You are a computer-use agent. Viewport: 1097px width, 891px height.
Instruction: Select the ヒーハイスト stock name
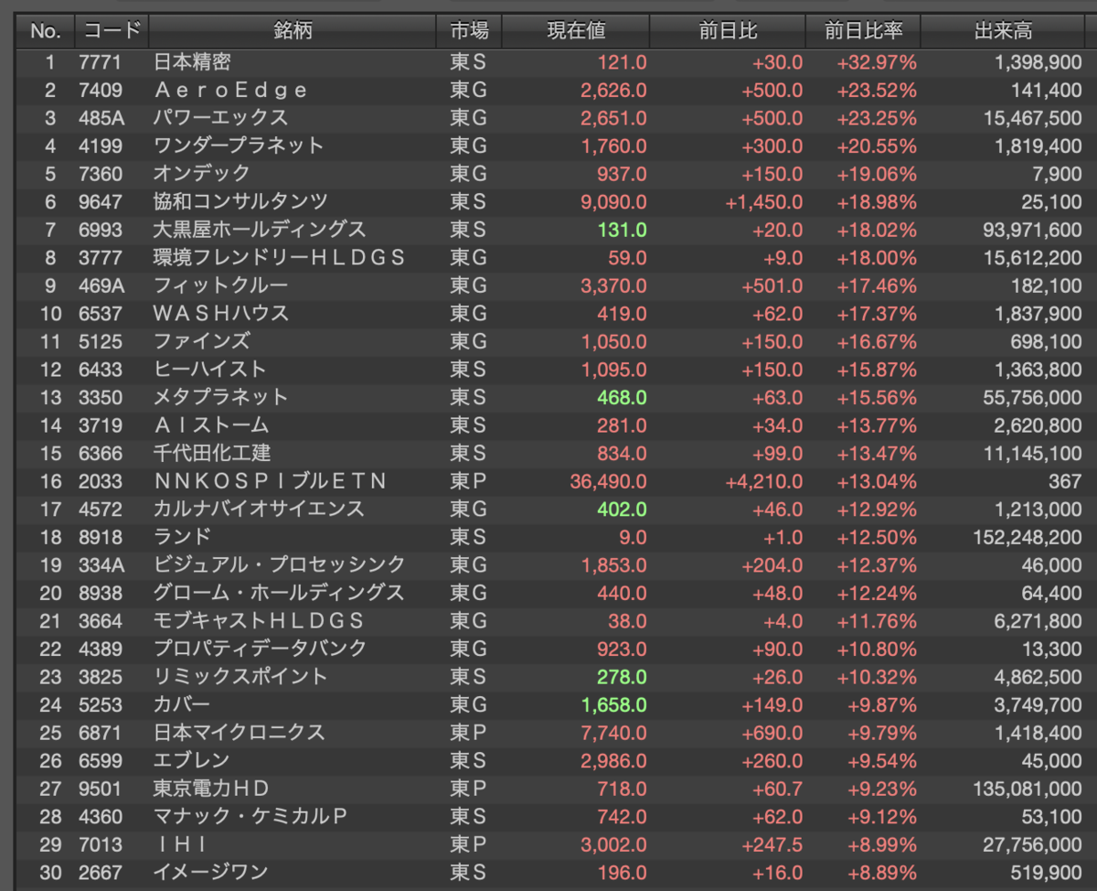point(210,370)
